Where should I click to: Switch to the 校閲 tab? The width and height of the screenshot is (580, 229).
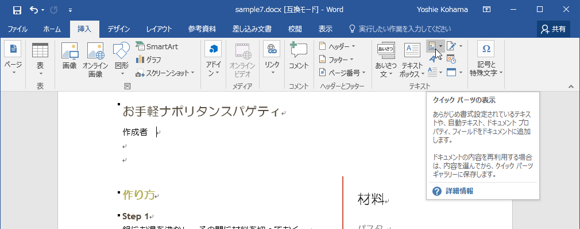coord(295,29)
